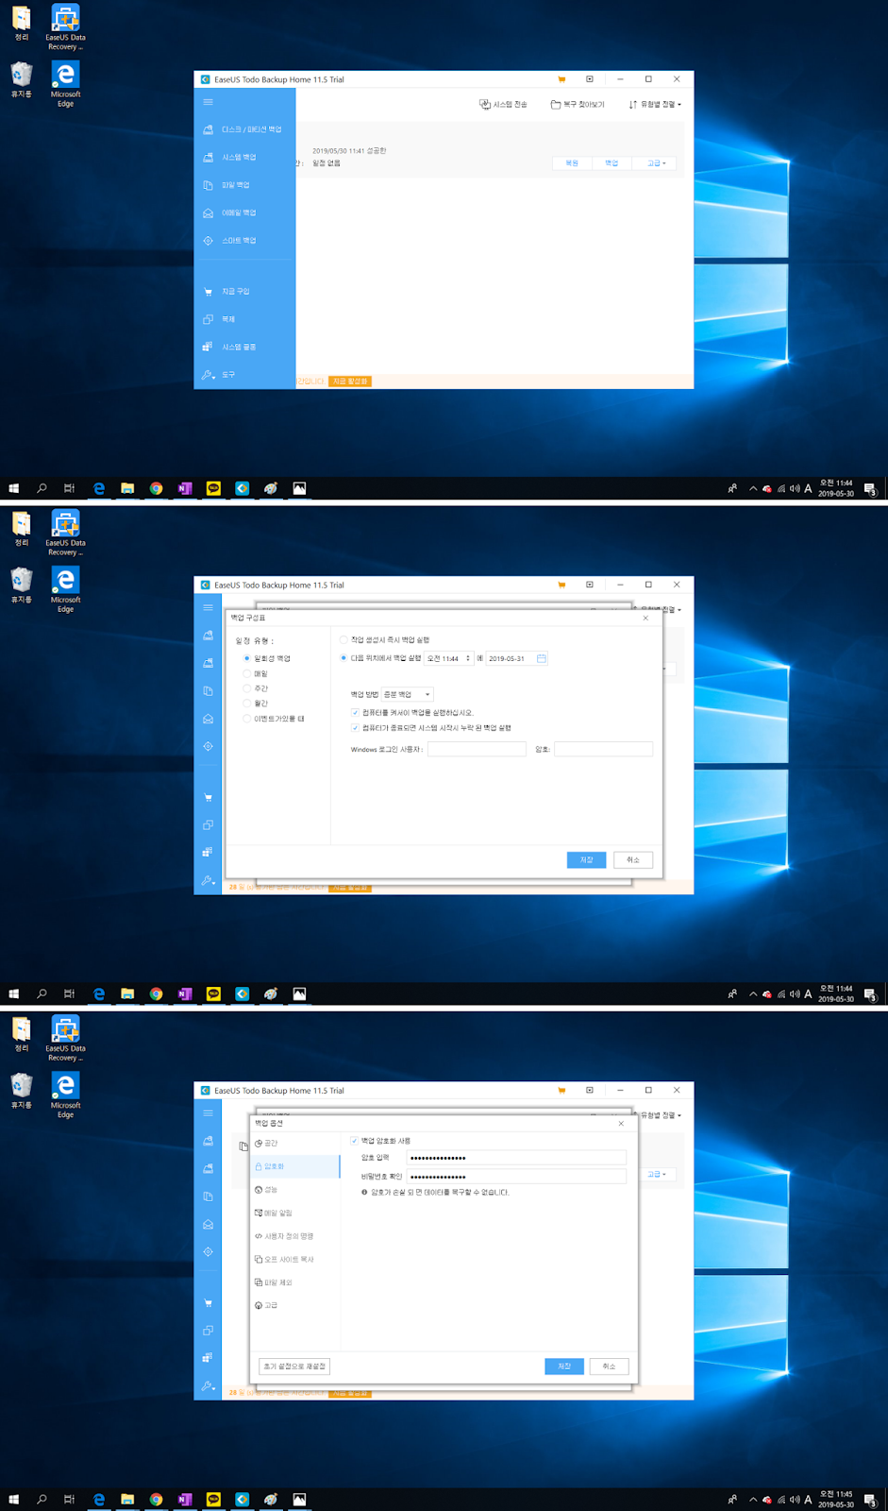
Task: Click the 암호 입력 password field
Action: pyautogui.click(x=516, y=1158)
